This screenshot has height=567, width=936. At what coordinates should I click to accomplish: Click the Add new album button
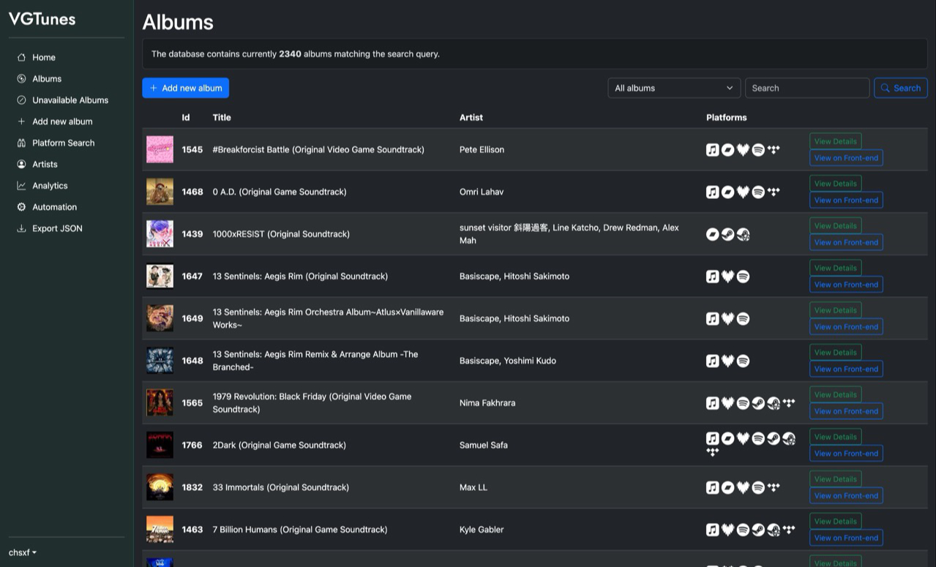185,88
